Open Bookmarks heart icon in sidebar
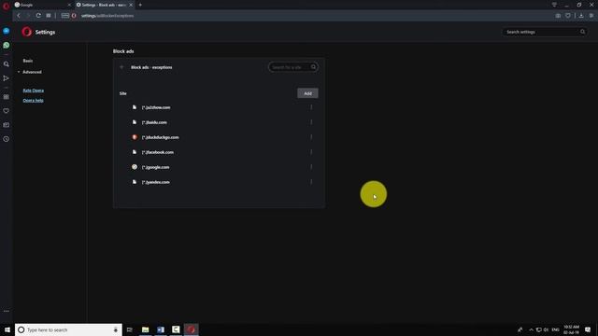Viewport: 598px width, 336px height. click(x=7, y=111)
